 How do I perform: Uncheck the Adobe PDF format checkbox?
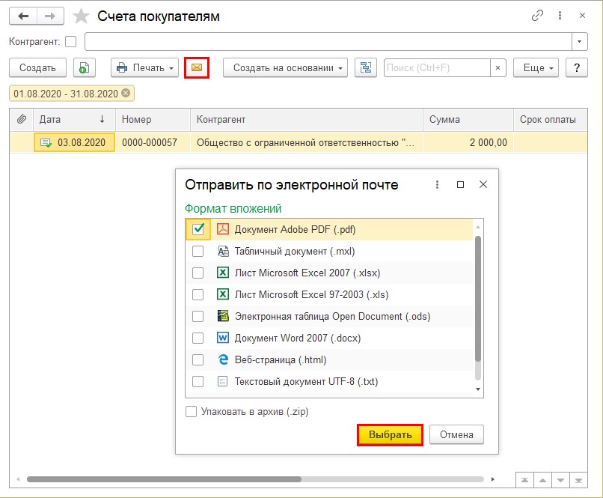point(198,230)
